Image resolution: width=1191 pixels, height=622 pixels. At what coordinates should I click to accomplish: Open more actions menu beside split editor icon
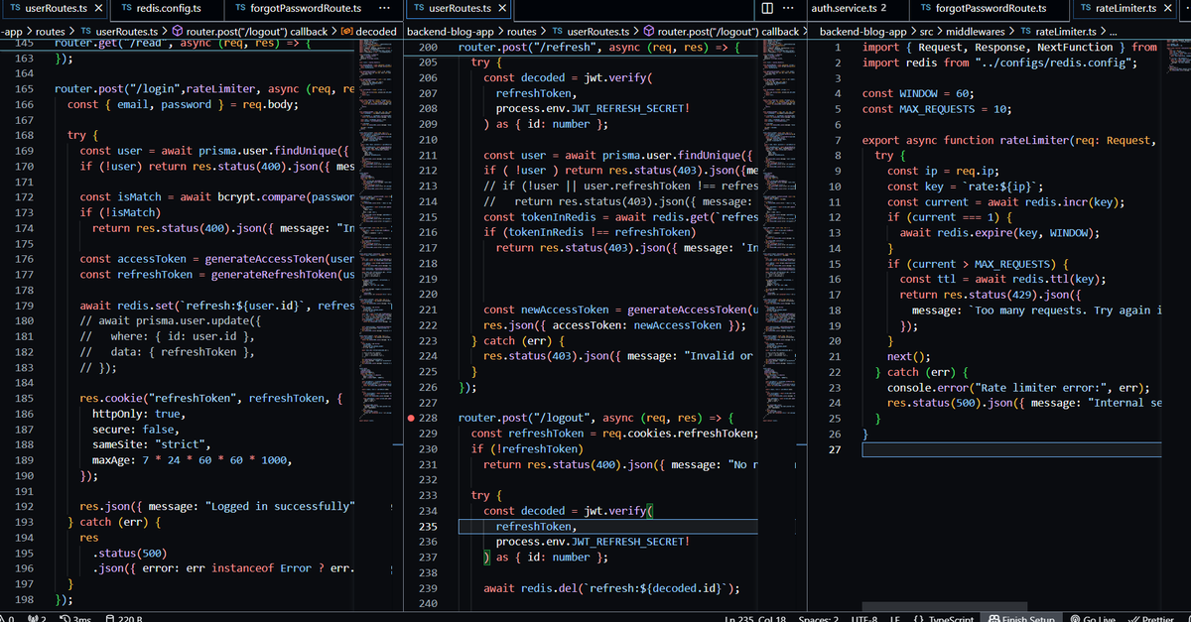pyautogui.click(x=790, y=8)
